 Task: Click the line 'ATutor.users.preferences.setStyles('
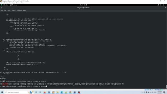pyautogui.click(x=20, y=52)
